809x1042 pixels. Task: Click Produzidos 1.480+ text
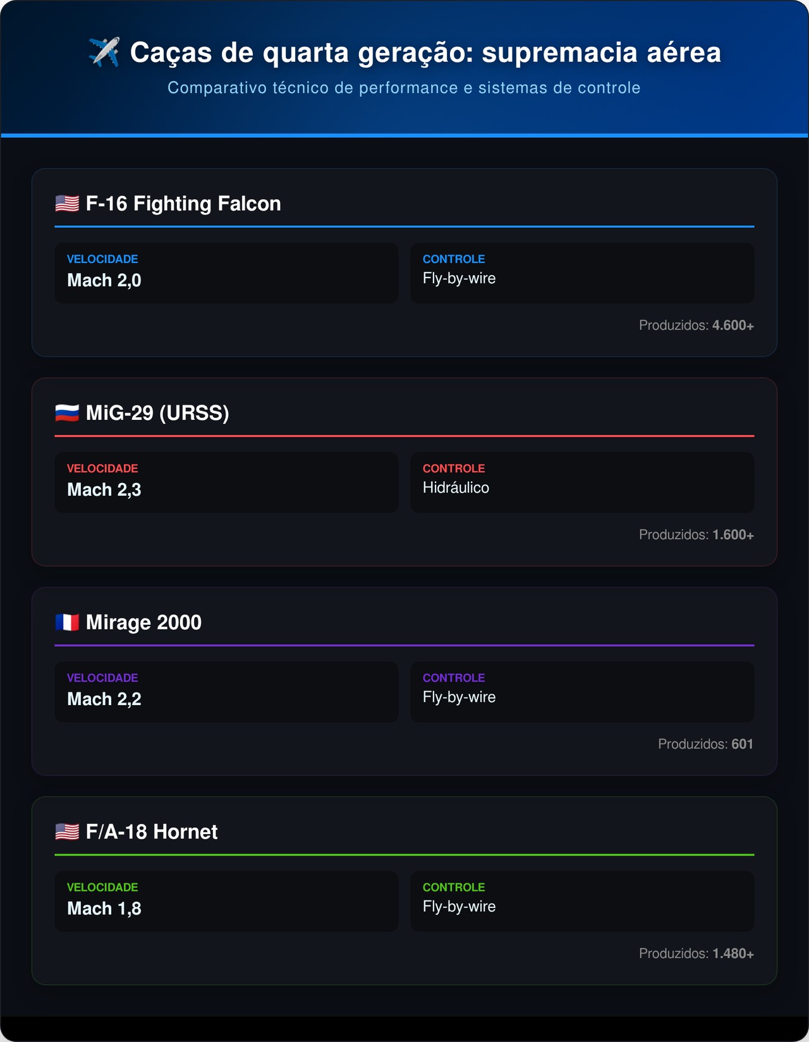click(x=696, y=953)
